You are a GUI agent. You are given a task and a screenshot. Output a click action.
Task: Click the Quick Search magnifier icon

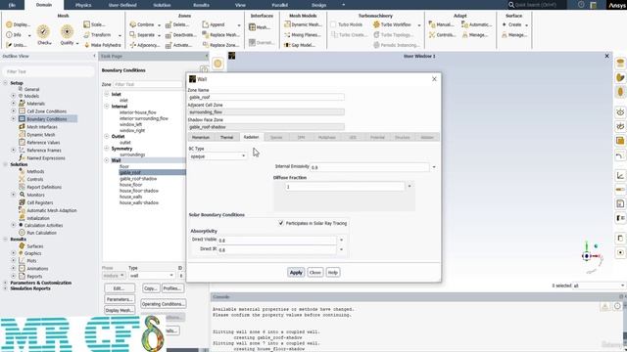point(511,5)
